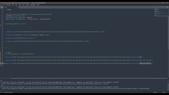Screen dimensions: 169x95
Task: Click the editor horizontal scrollbar
Action: (89, 78)
